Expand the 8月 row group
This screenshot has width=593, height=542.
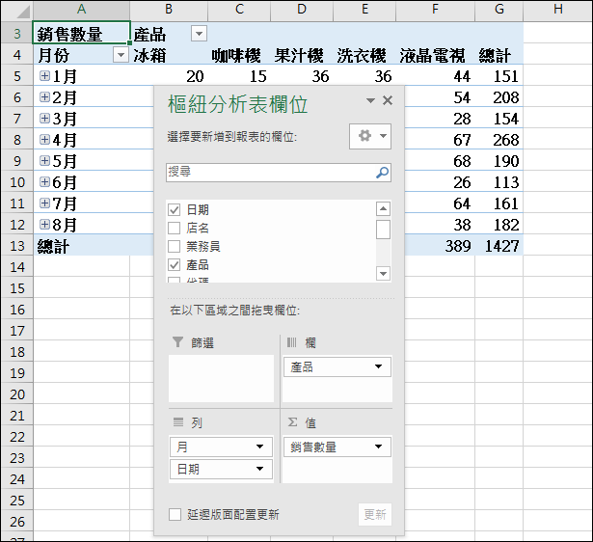point(44,225)
